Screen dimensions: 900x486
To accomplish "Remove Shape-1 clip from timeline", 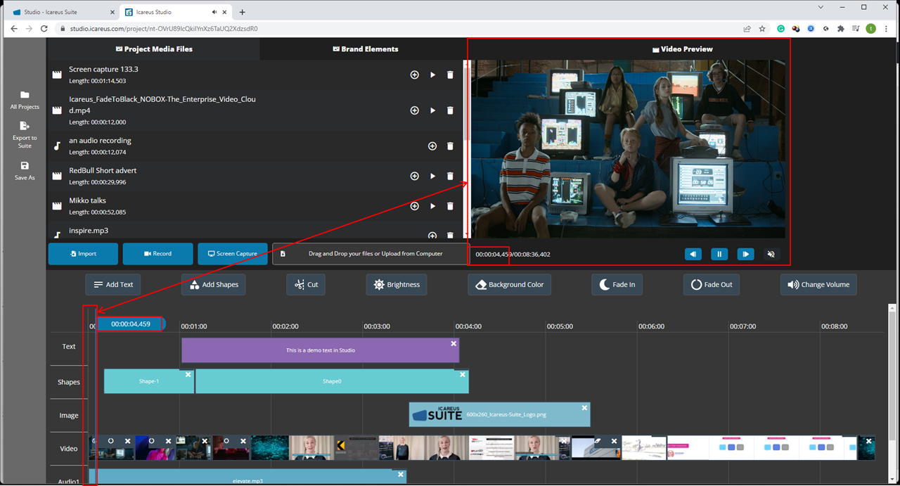I will point(188,375).
